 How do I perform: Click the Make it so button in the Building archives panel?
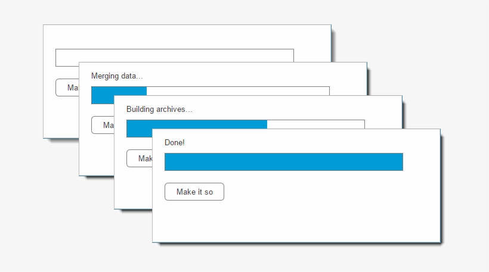139,158
